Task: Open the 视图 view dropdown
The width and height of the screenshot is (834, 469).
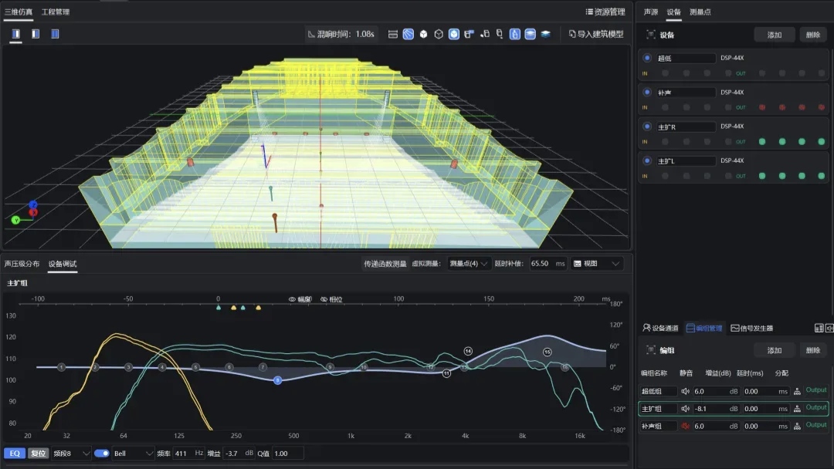Action: (597, 264)
